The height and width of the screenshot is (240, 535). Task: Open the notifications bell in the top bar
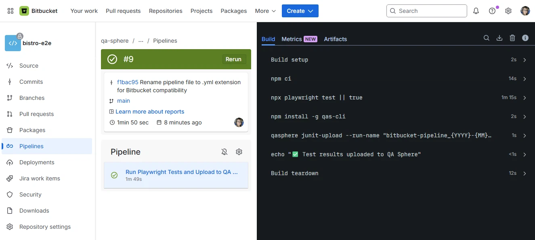[x=476, y=11]
